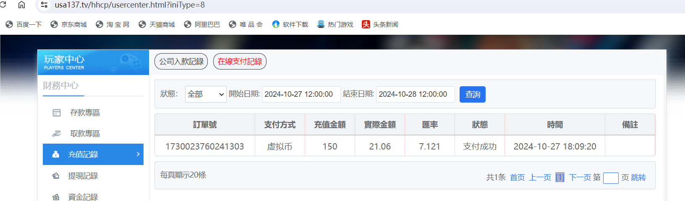Viewport: 685px width, 201px height.
Task: Click the 支付成功 status cell
Action: tap(480, 146)
